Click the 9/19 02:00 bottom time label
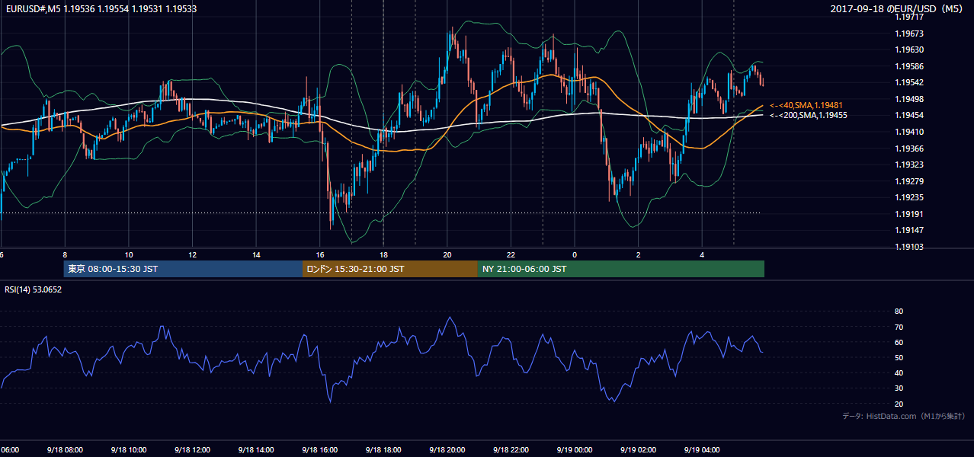Screen dimensions: 974x457 point(639,450)
